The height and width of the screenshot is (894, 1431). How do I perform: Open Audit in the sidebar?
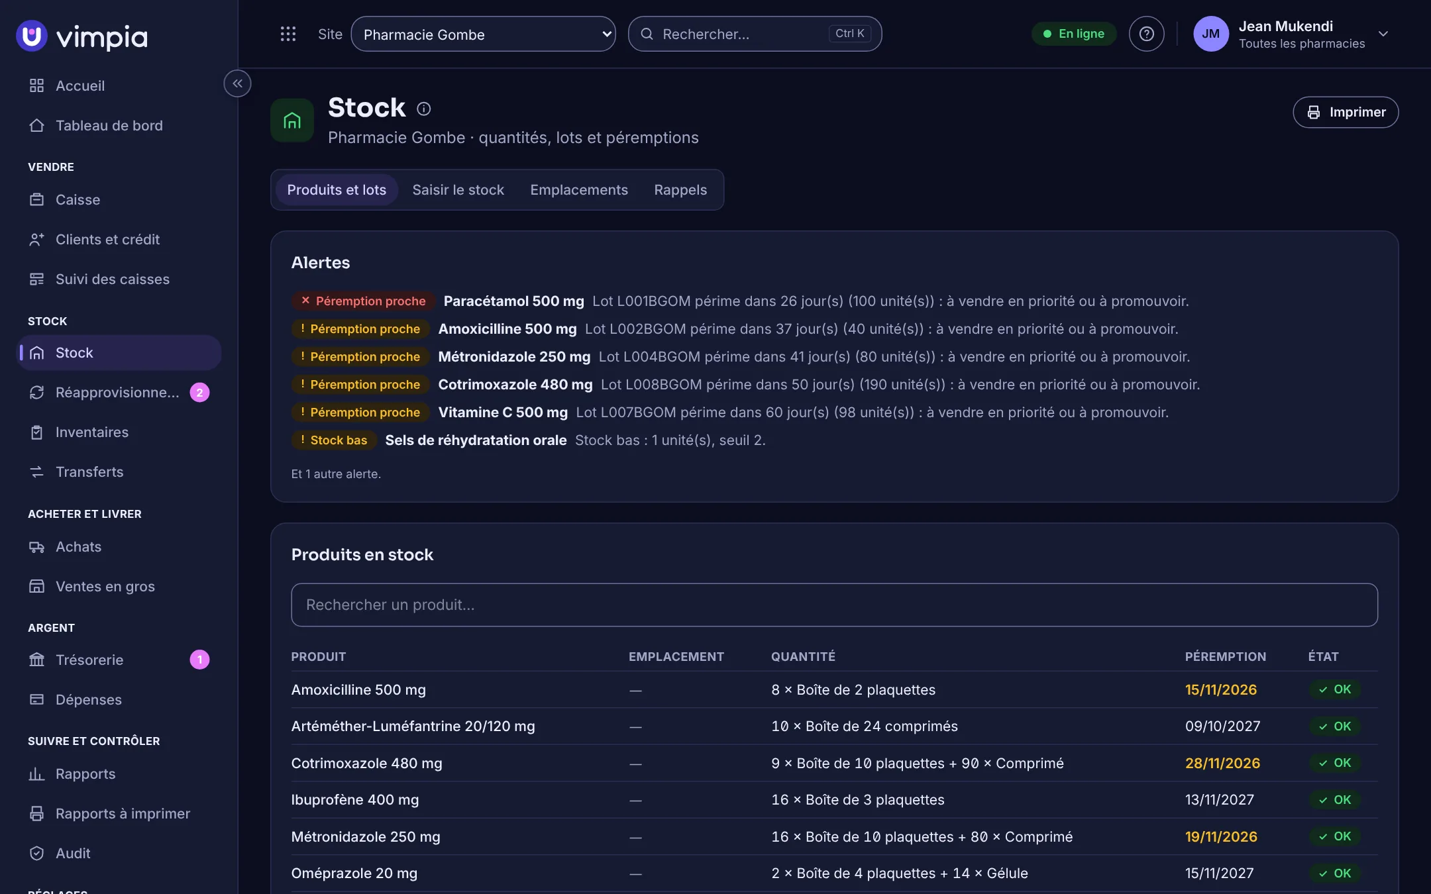click(119, 853)
